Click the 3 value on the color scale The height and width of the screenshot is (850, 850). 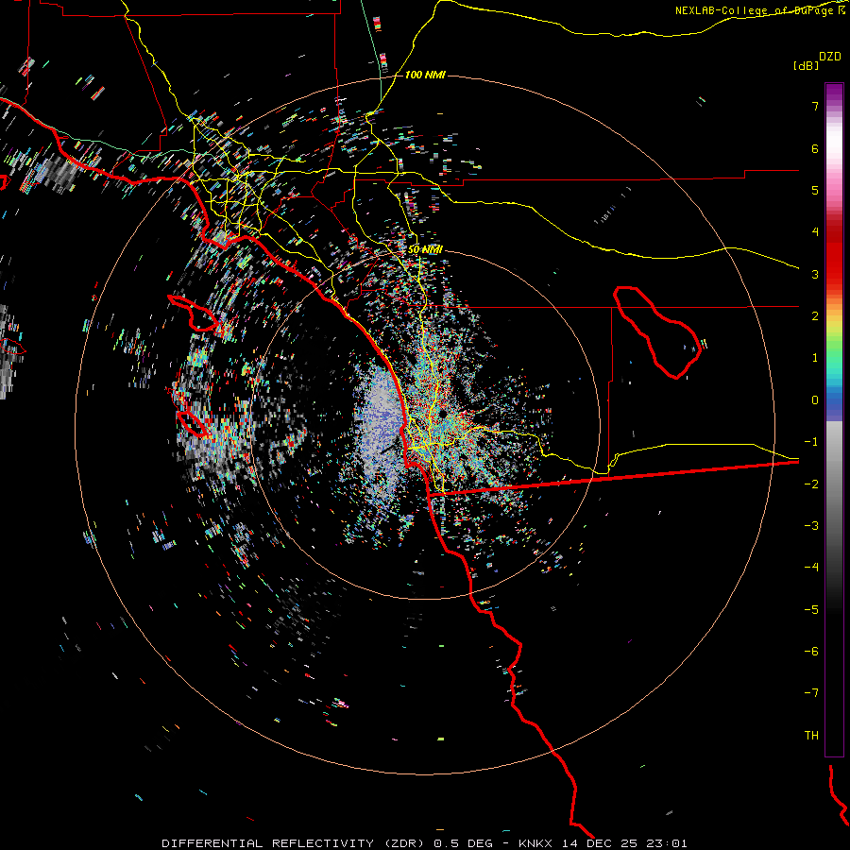coord(815,274)
